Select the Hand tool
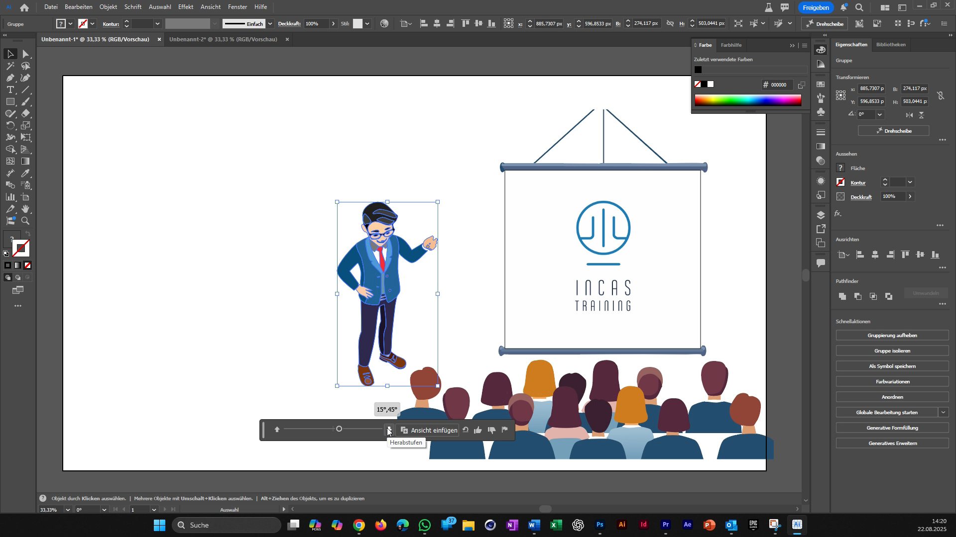 26,209
